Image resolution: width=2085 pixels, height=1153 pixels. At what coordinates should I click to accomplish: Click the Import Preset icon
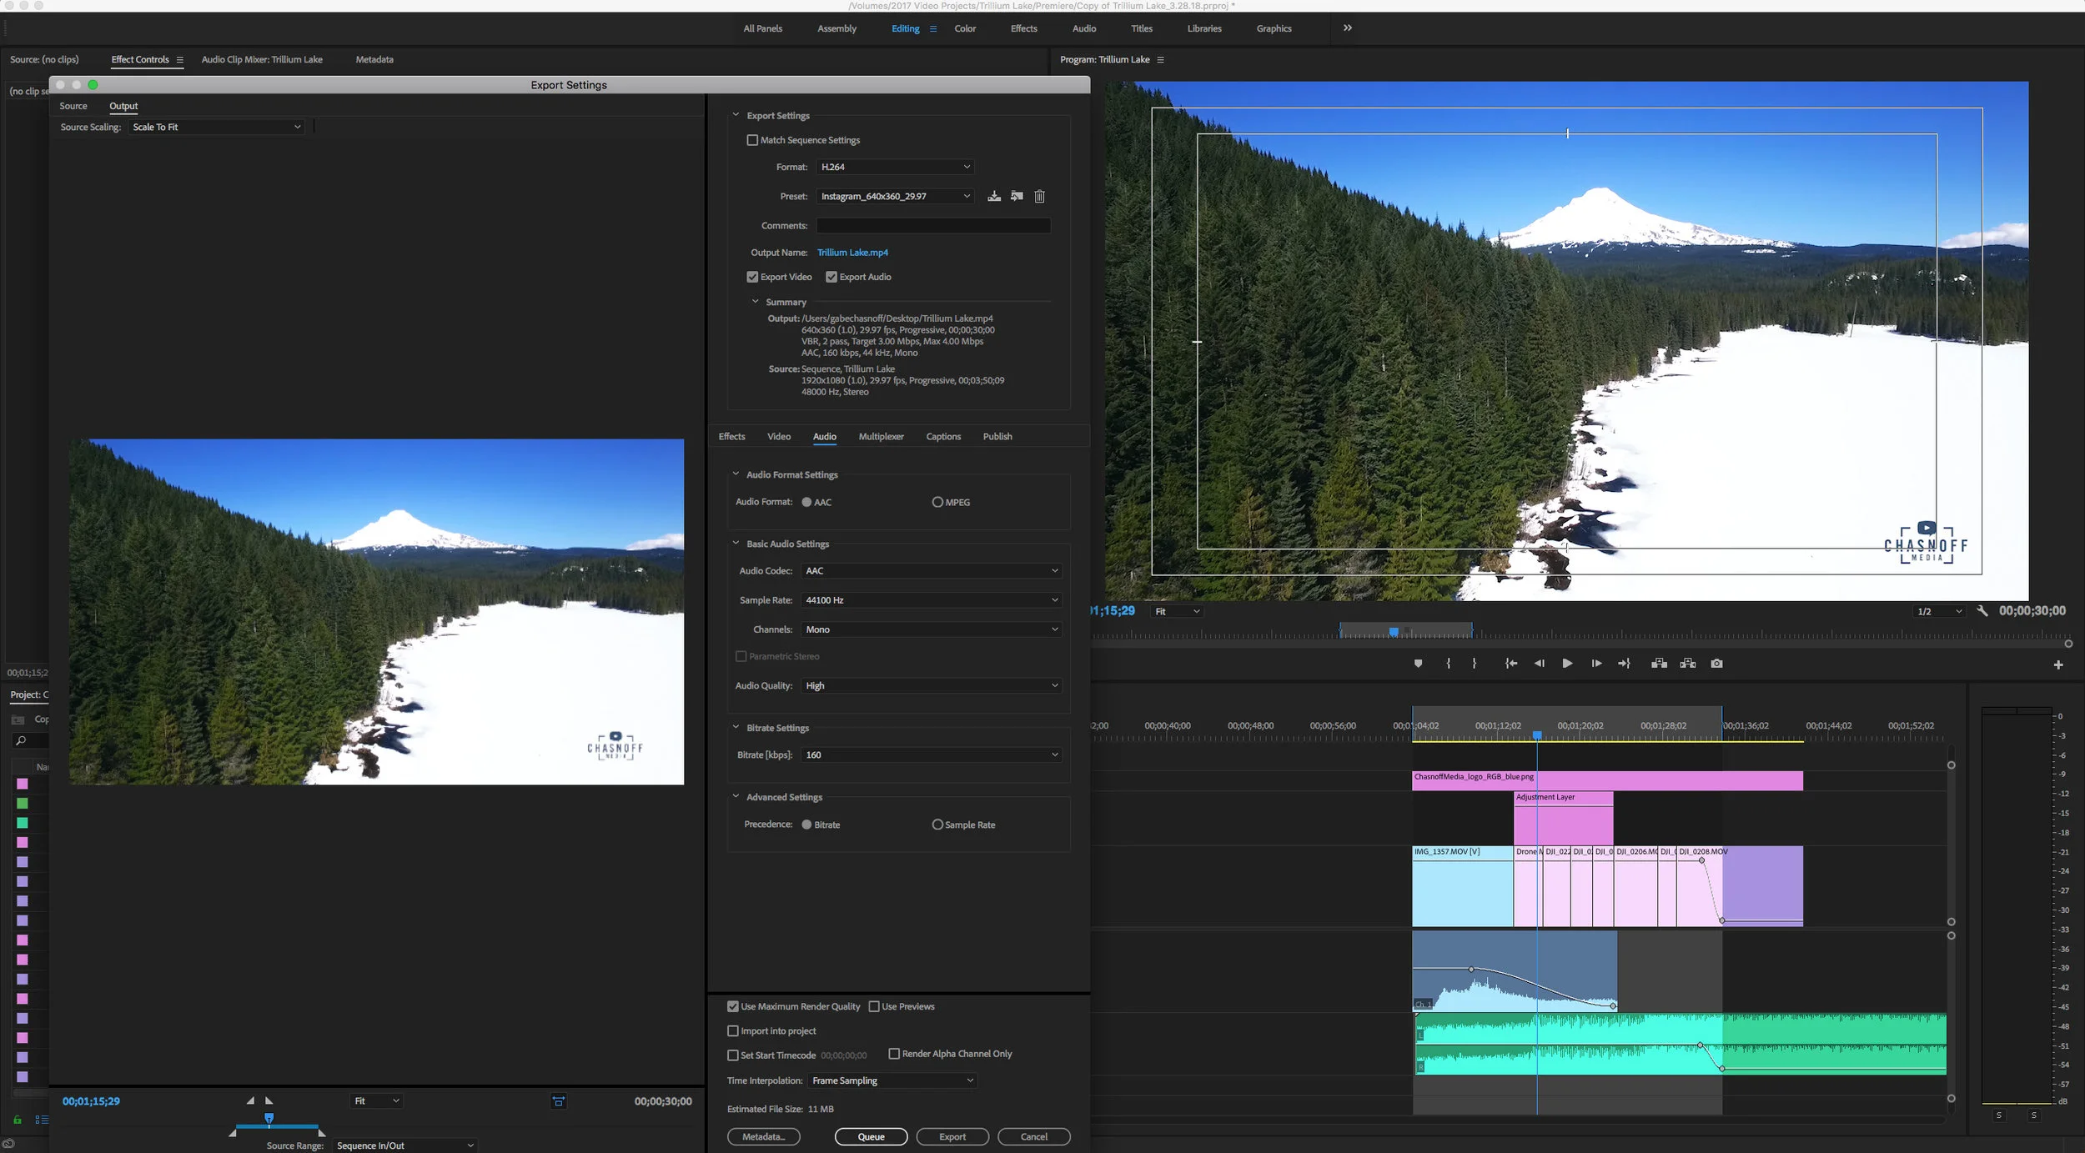[x=1017, y=197]
